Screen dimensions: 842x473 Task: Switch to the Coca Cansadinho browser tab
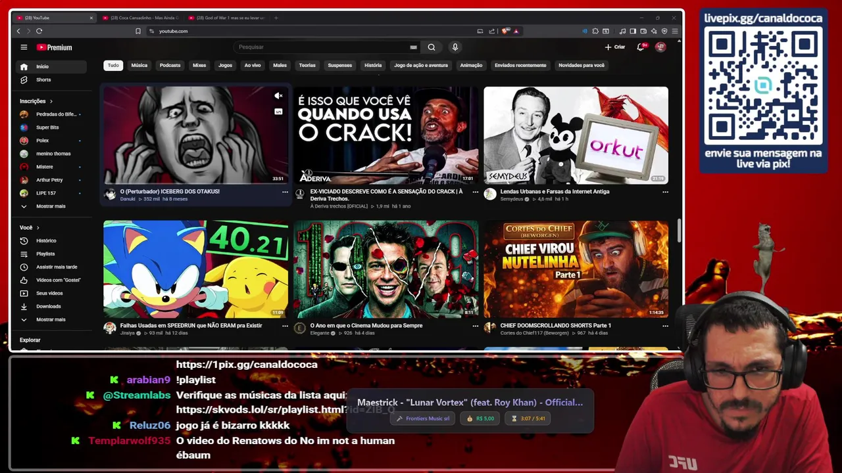click(140, 18)
